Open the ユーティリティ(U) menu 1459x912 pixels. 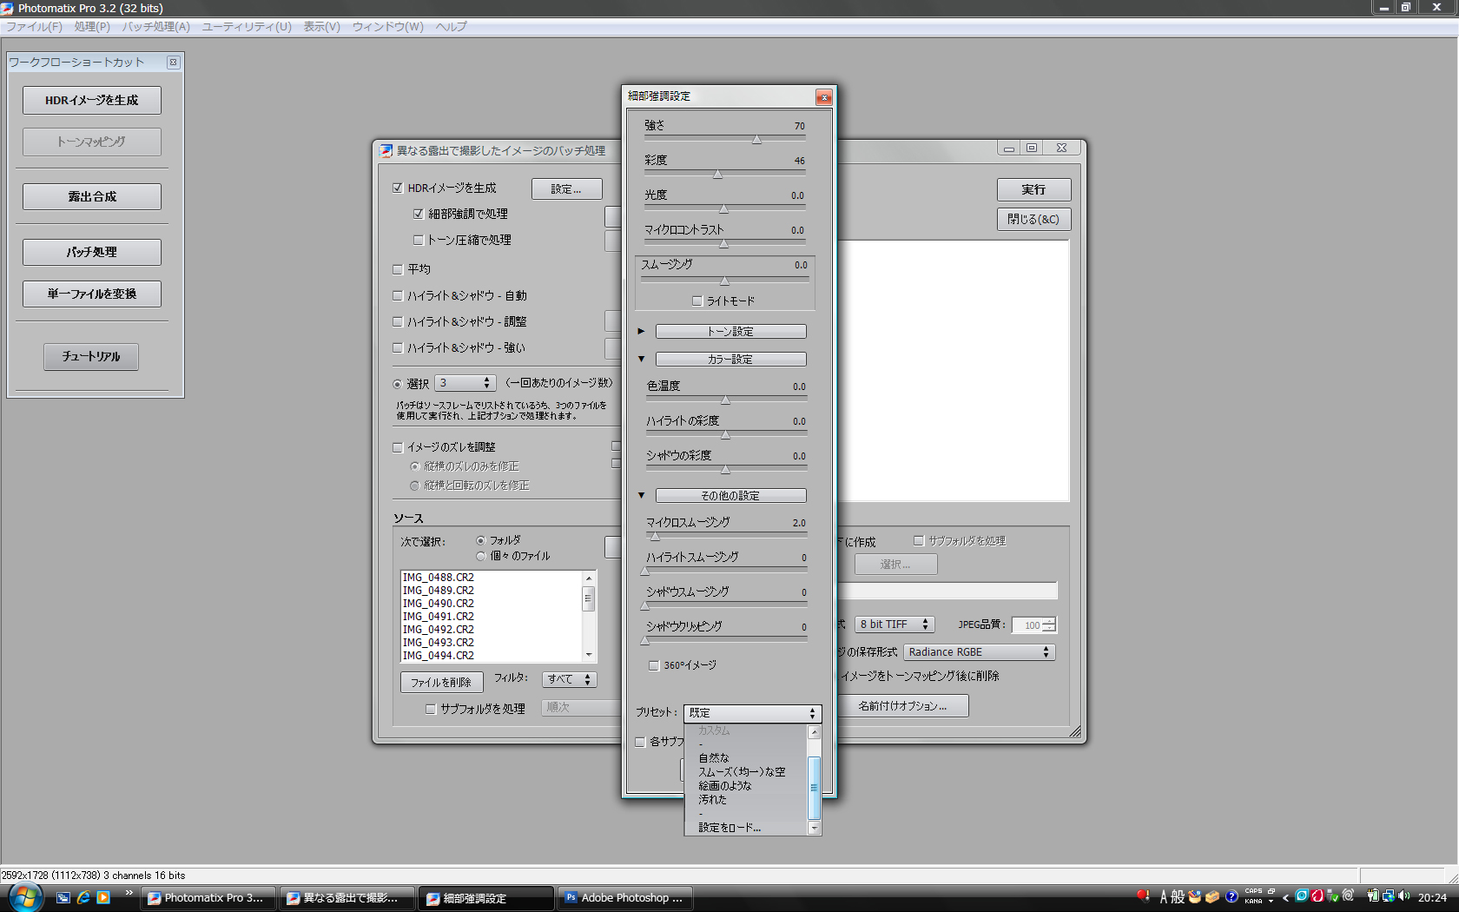point(247,27)
